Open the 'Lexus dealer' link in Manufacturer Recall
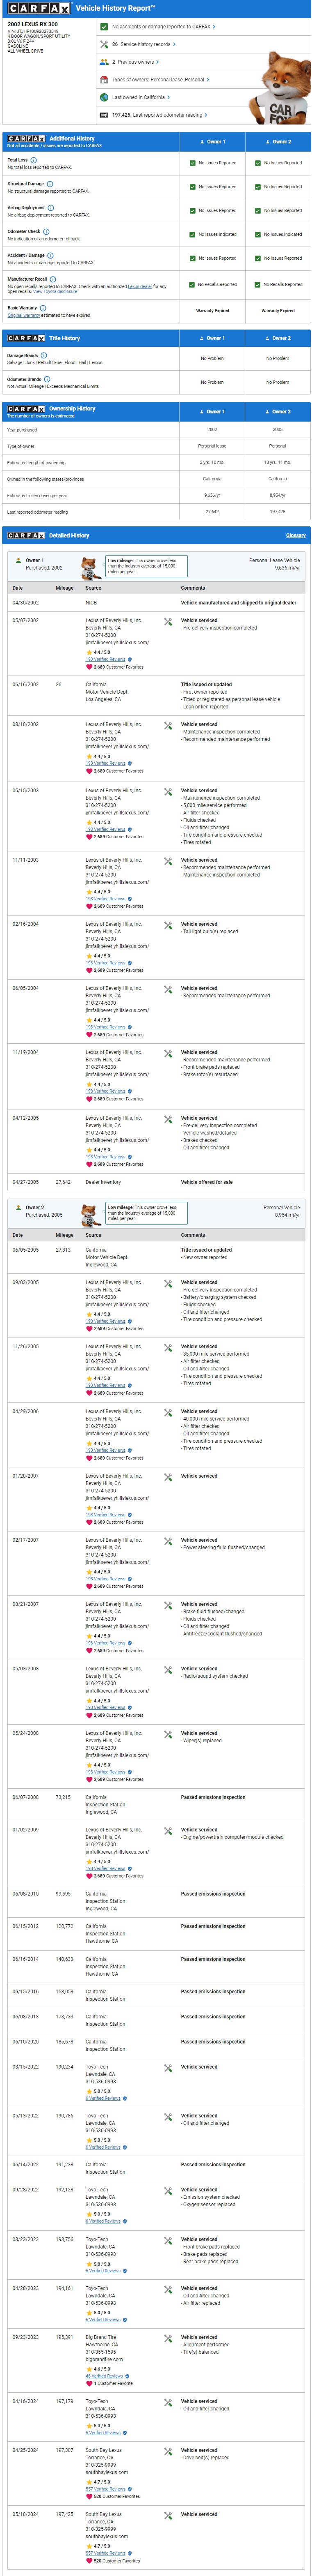 (139, 286)
